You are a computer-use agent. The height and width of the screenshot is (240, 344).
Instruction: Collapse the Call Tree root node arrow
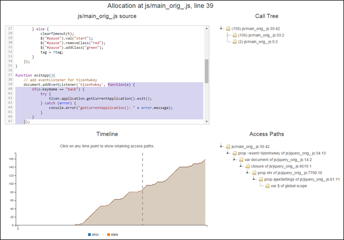[x=222, y=29]
